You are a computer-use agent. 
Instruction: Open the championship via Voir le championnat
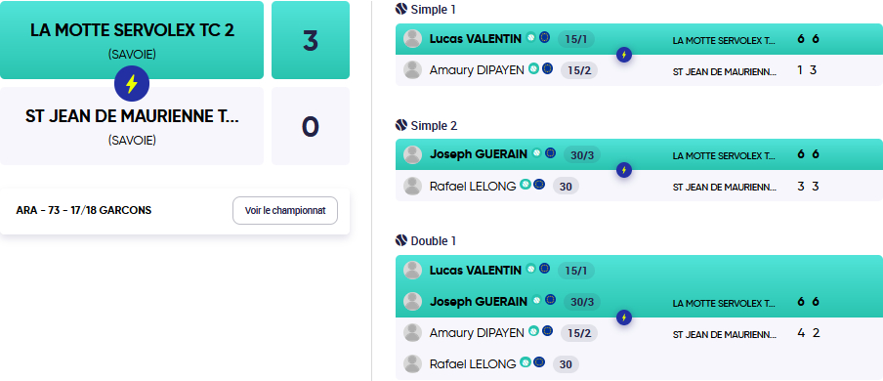pos(285,211)
